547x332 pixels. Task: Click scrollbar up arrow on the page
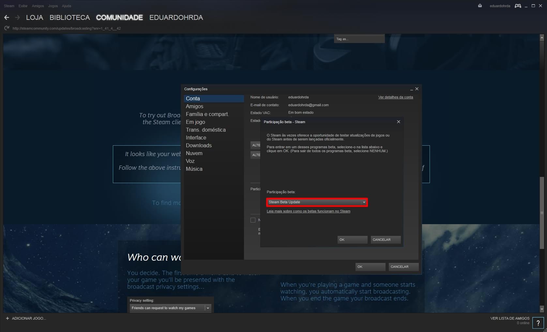542,37
